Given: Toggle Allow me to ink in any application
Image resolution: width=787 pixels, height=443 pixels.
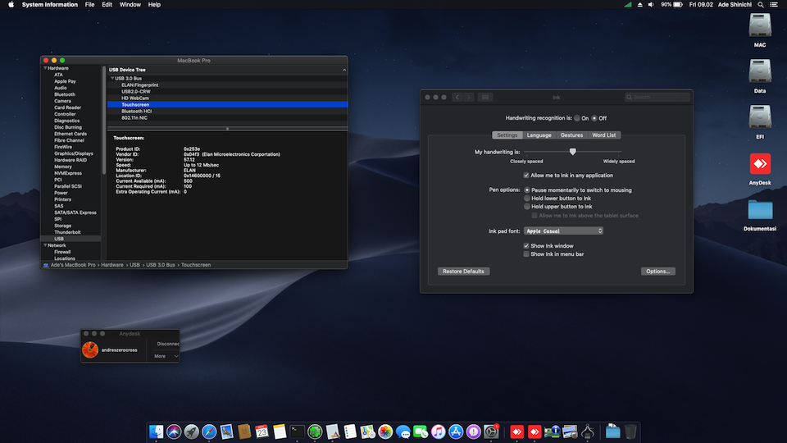Looking at the screenshot, I should pyautogui.click(x=526, y=176).
